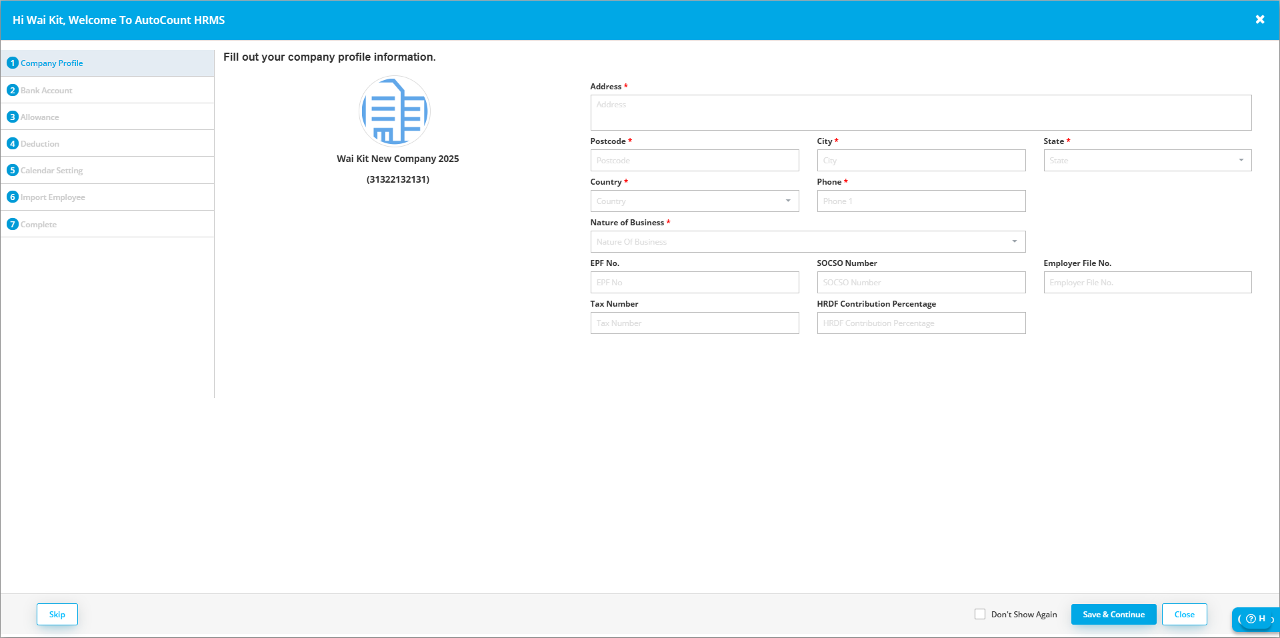Click the City input field
Image resolution: width=1280 pixels, height=638 pixels.
click(x=921, y=160)
